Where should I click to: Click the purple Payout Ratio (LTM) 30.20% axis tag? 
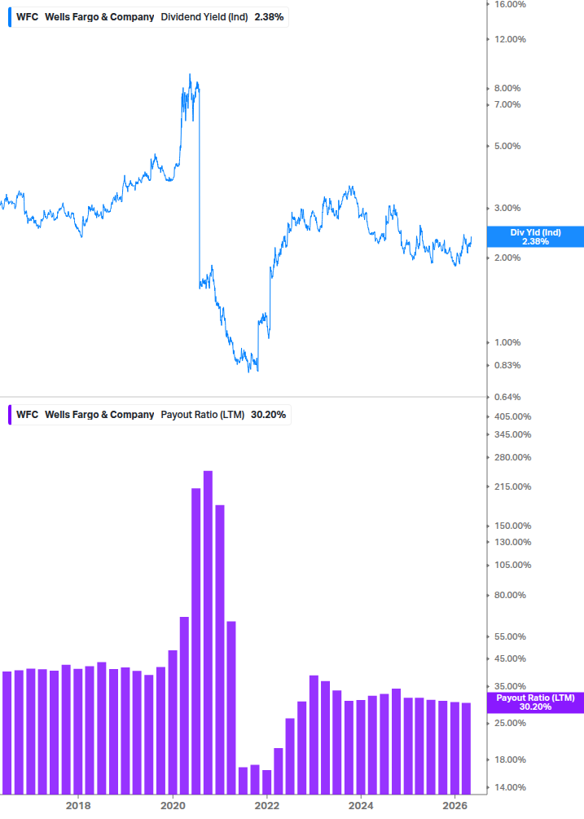click(x=535, y=702)
